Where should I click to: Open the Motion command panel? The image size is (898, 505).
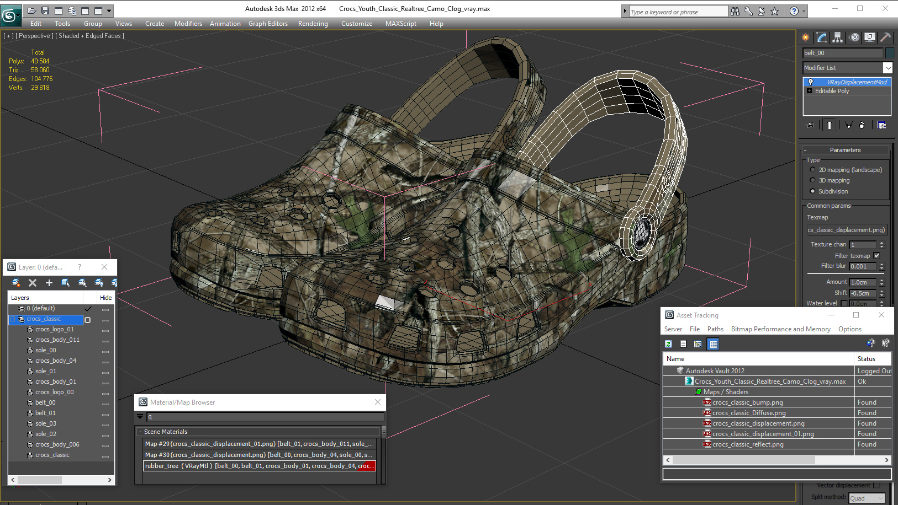pyautogui.click(x=855, y=37)
